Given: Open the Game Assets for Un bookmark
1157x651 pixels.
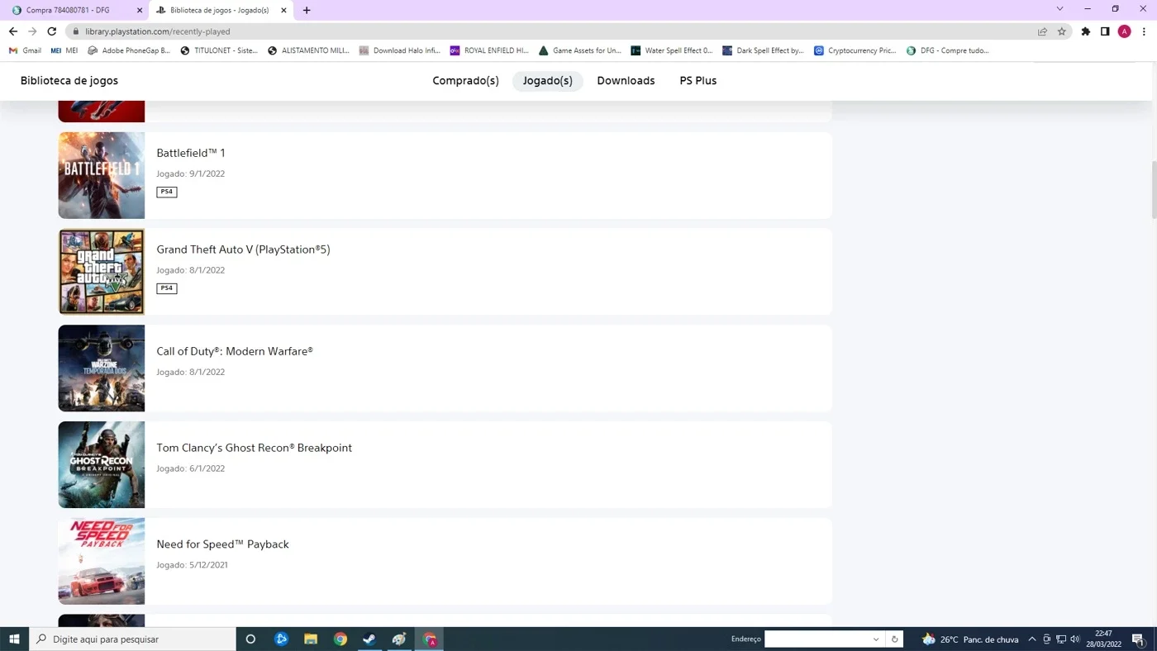Looking at the screenshot, I should pyautogui.click(x=580, y=50).
